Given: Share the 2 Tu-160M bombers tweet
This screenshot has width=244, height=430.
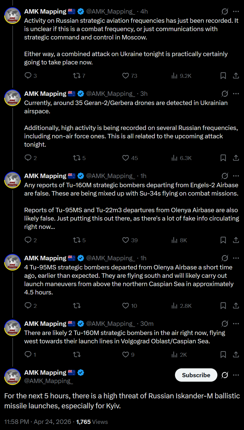Looking at the screenshot, I should [x=236, y=354].
